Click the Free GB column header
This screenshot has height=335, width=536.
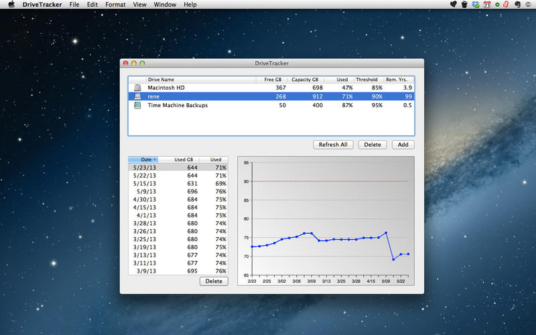coord(272,80)
